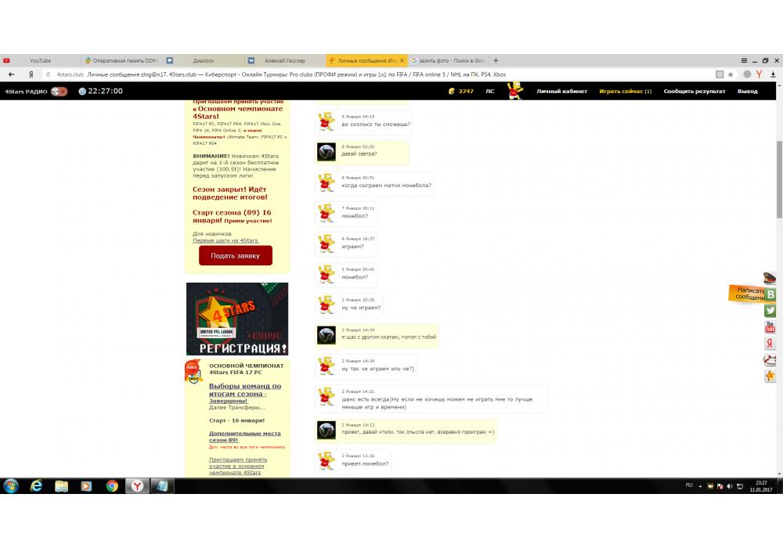
Task: Open the media player on the taskbar
Action: coord(86,485)
